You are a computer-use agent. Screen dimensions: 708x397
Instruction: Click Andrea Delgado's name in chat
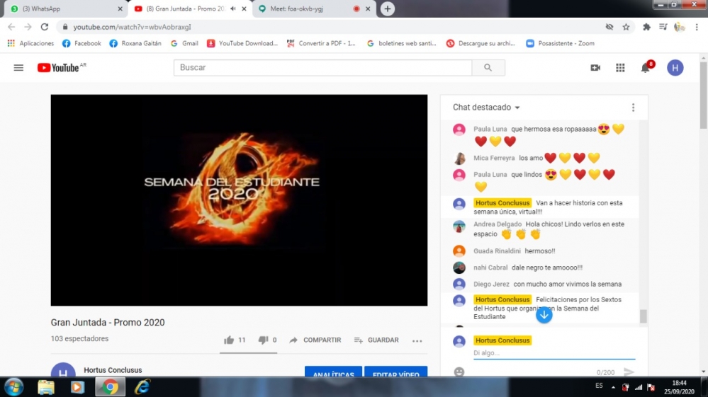[x=497, y=224]
